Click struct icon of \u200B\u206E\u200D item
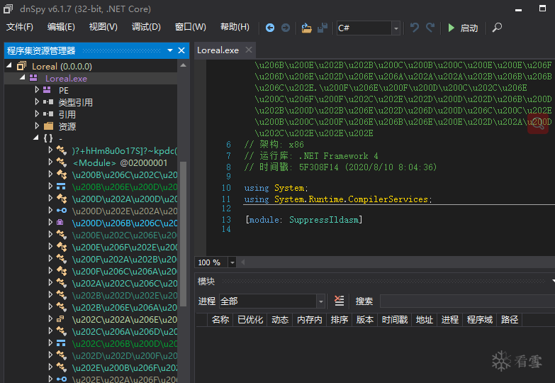This screenshot has width=555, height=383. (x=61, y=187)
